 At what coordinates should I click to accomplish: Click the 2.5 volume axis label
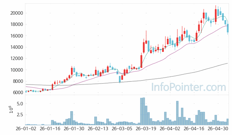(20, 115)
